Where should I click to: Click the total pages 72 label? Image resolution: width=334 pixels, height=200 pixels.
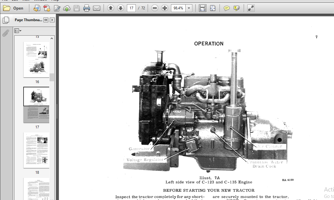pyautogui.click(x=143, y=8)
